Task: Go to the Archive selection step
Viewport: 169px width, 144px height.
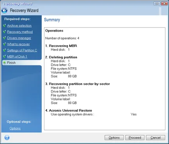Action: [19, 26]
